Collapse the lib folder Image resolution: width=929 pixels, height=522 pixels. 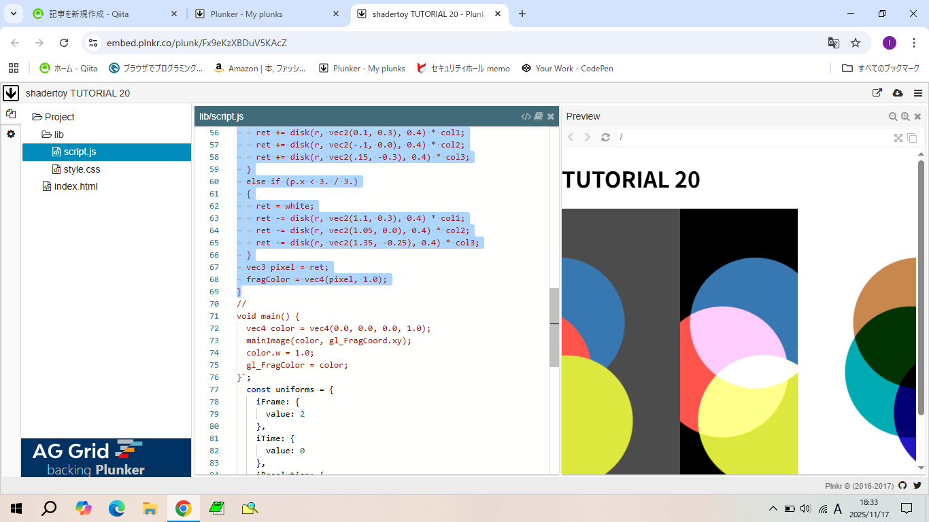tap(53, 135)
